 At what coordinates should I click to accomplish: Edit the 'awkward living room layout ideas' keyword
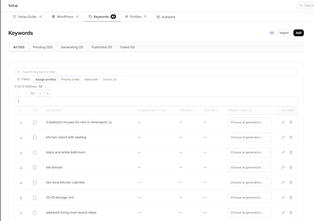(x=283, y=212)
